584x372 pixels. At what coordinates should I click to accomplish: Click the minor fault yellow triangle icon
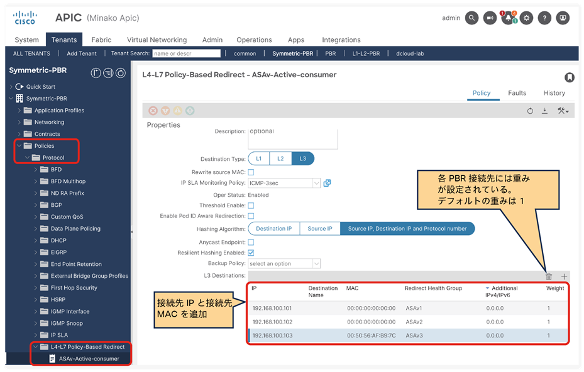tap(178, 111)
